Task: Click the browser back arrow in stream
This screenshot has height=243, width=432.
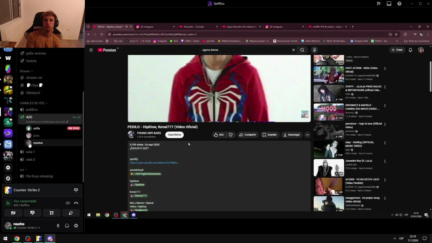Action: click(x=88, y=34)
